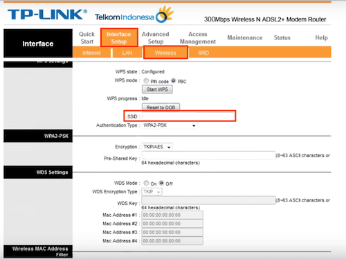Image resolution: width=346 pixels, height=259 pixels.
Task: Click Wireless MAC Address Filter header
Action: coord(38,251)
